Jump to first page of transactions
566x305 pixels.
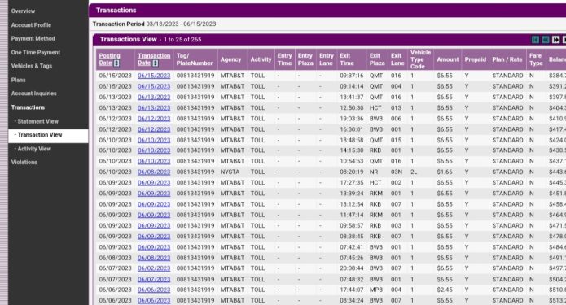[535, 40]
